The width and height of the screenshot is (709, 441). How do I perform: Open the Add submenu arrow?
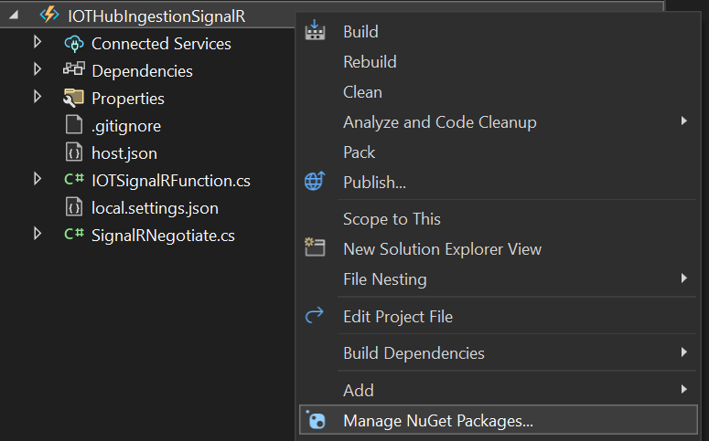click(684, 389)
